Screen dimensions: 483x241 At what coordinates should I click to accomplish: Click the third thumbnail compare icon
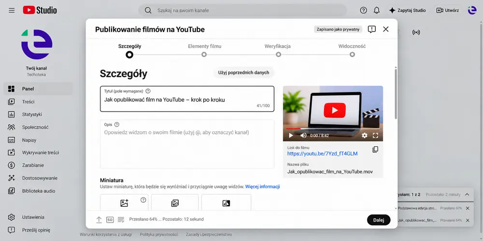(226, 203)
